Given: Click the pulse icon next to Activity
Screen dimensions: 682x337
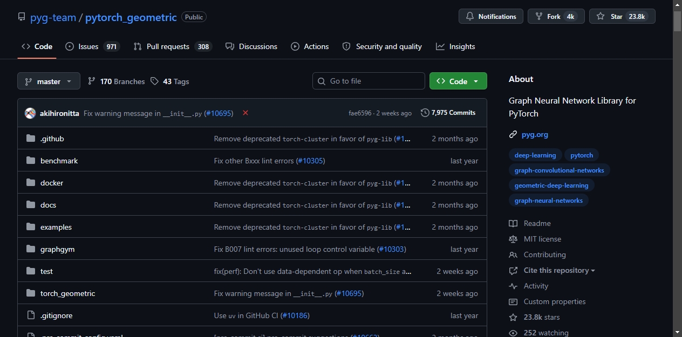Looking at the screenshot, I should pos(513,286).
